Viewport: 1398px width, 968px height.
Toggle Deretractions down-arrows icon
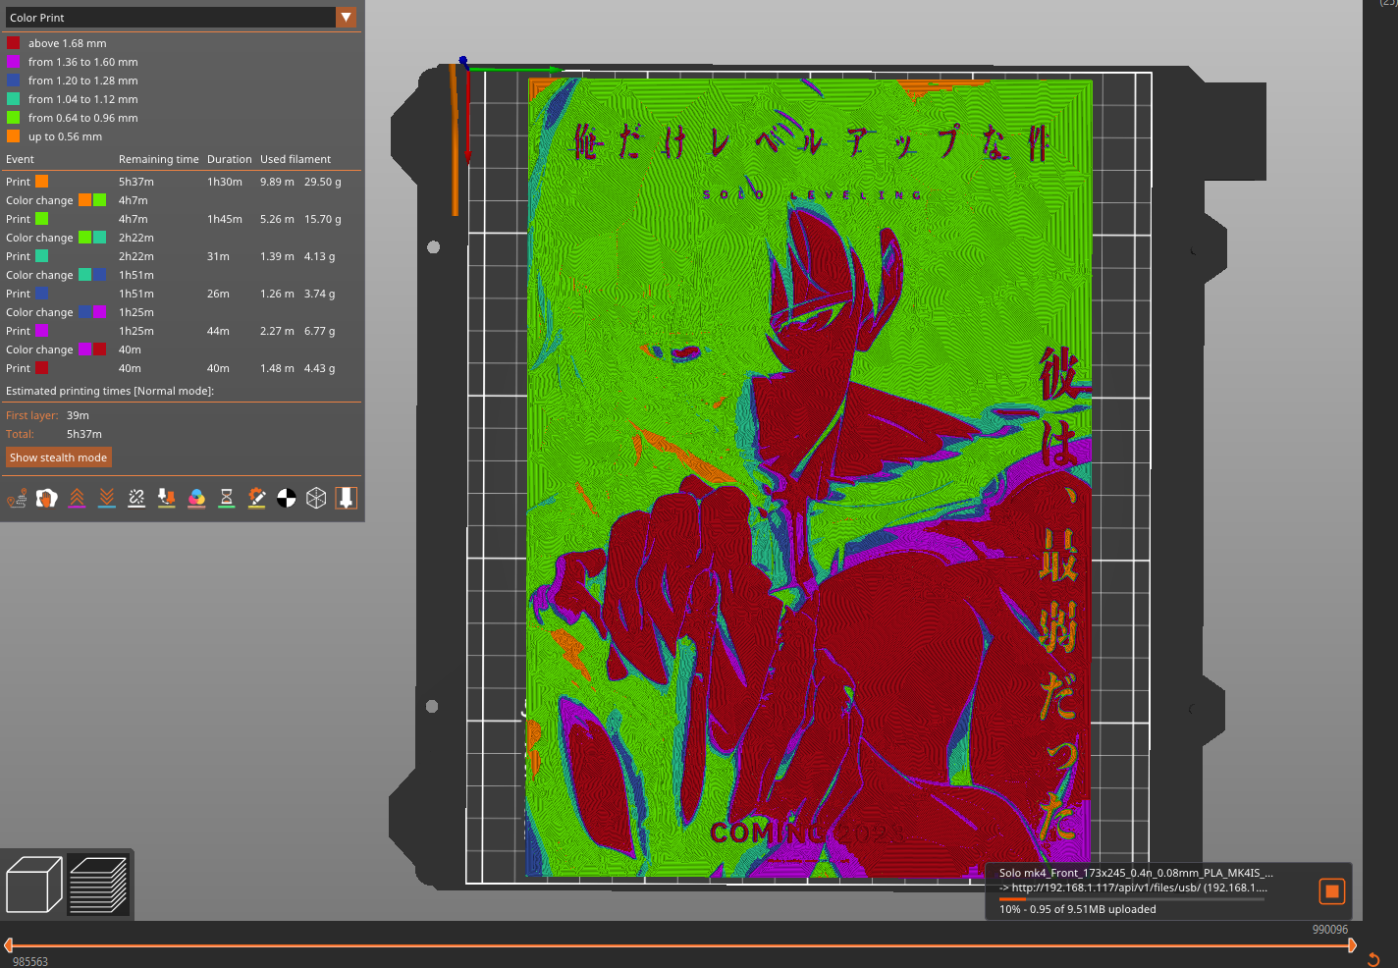pos(107,499)
